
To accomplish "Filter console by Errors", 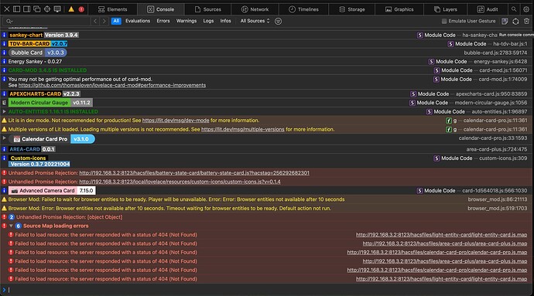I will (x=163, y=21).
